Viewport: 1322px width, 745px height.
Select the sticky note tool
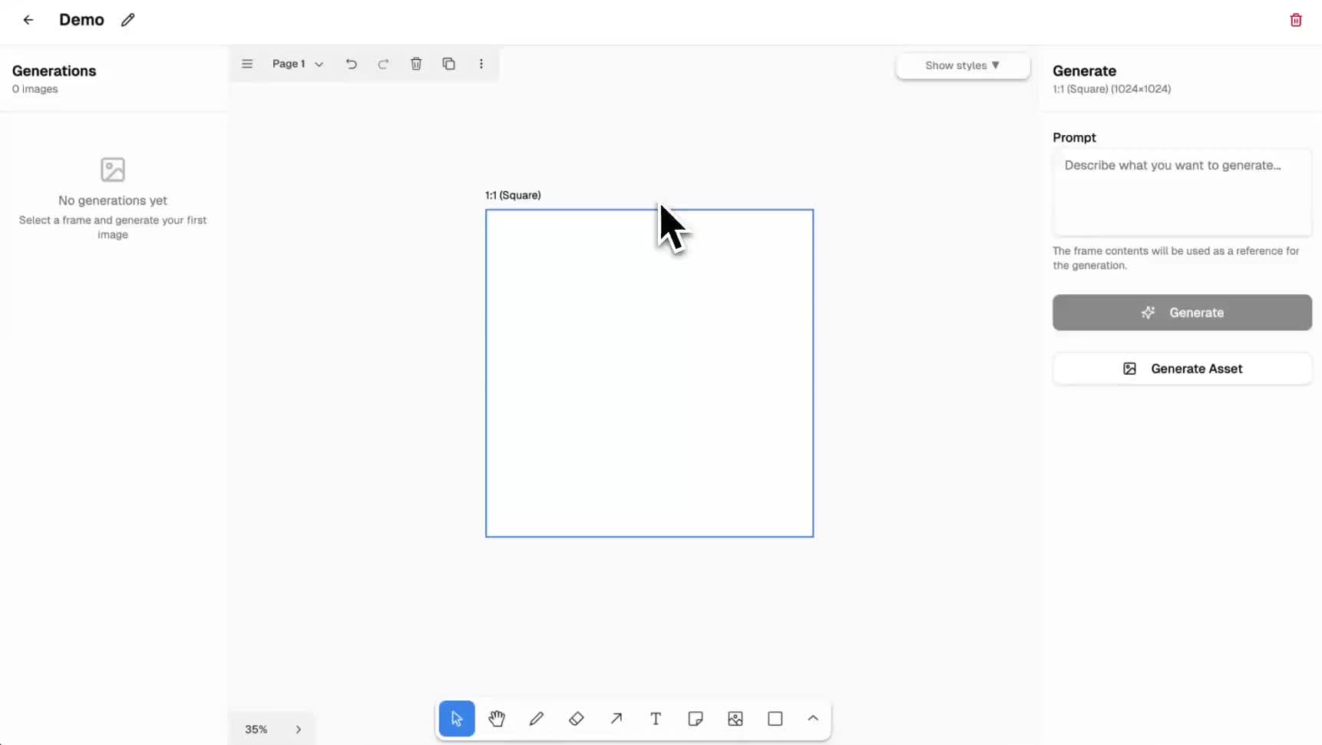click(x=696, y=719)
